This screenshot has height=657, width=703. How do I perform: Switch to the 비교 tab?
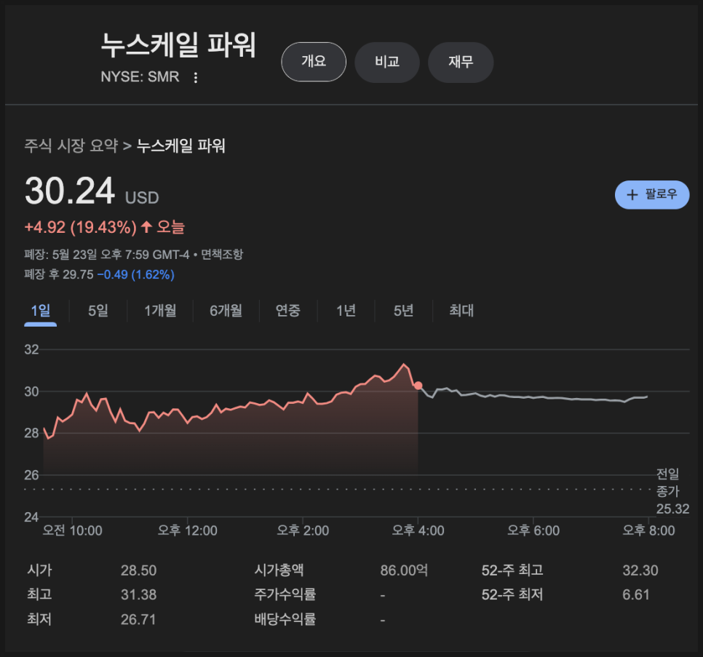(387, 62)
